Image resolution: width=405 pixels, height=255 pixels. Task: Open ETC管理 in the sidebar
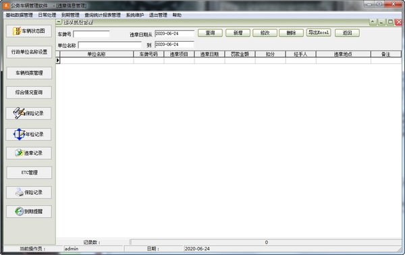click(29, 173)
